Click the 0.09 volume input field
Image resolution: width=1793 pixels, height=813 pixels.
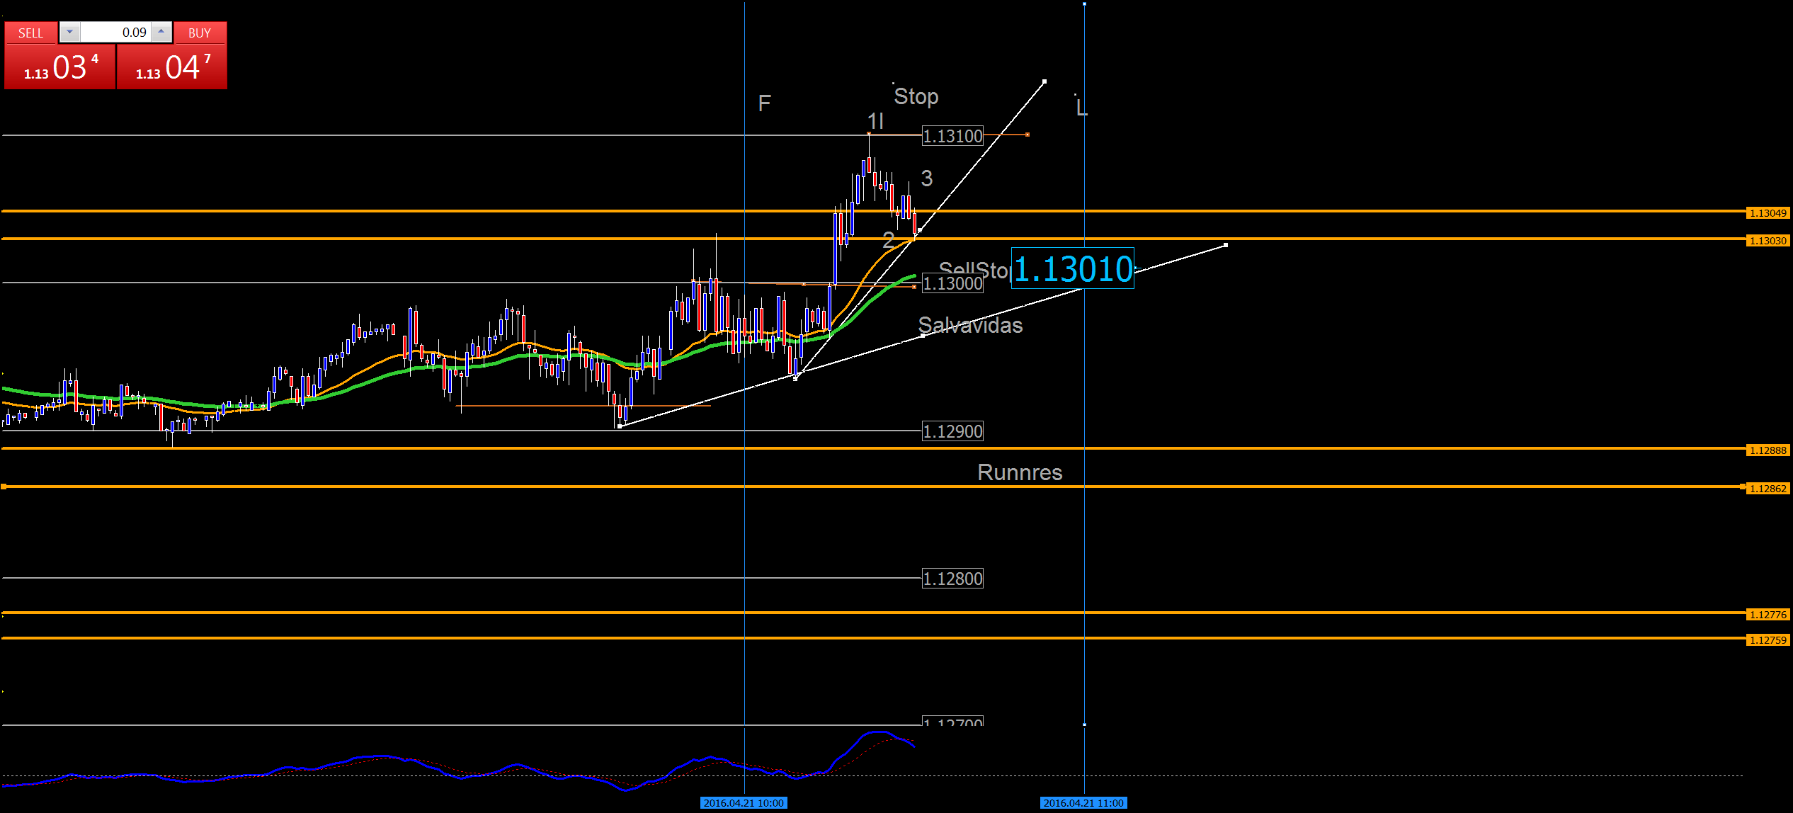tap(115, 32)
